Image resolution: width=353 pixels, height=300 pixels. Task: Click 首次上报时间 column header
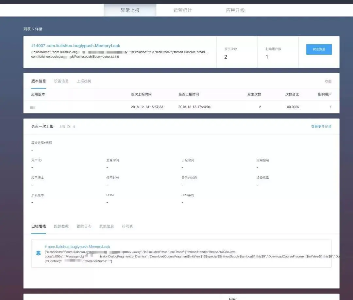[x=141, y=94]
